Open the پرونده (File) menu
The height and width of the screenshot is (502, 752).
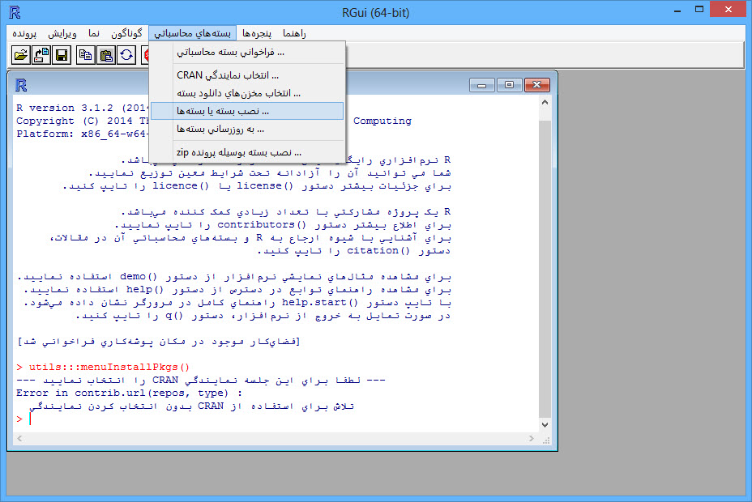pos(24,33)
